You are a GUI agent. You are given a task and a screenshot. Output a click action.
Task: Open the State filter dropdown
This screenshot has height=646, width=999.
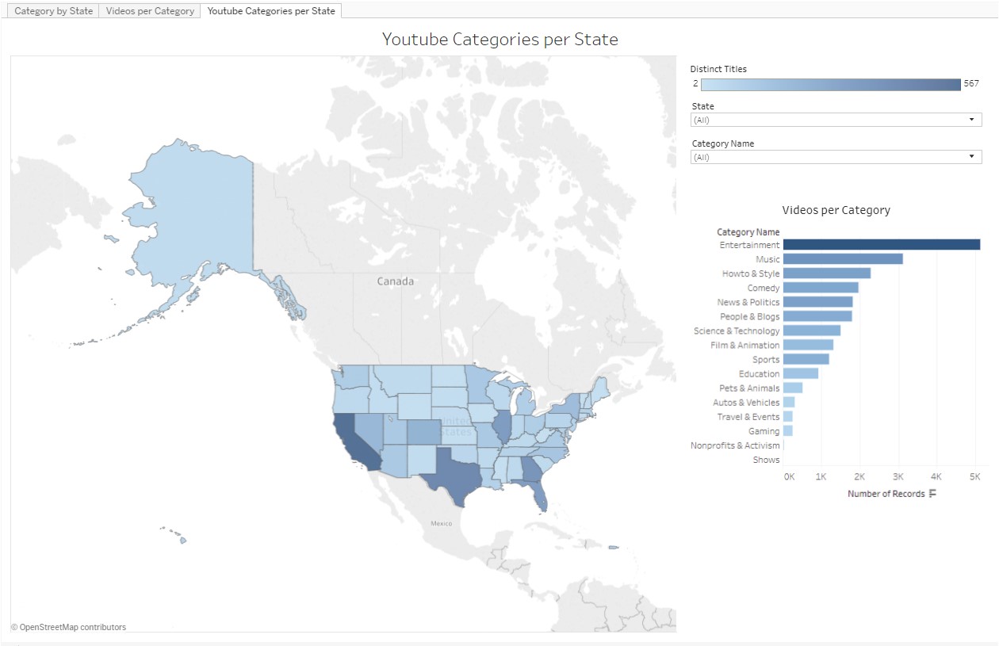click(836, 120)
